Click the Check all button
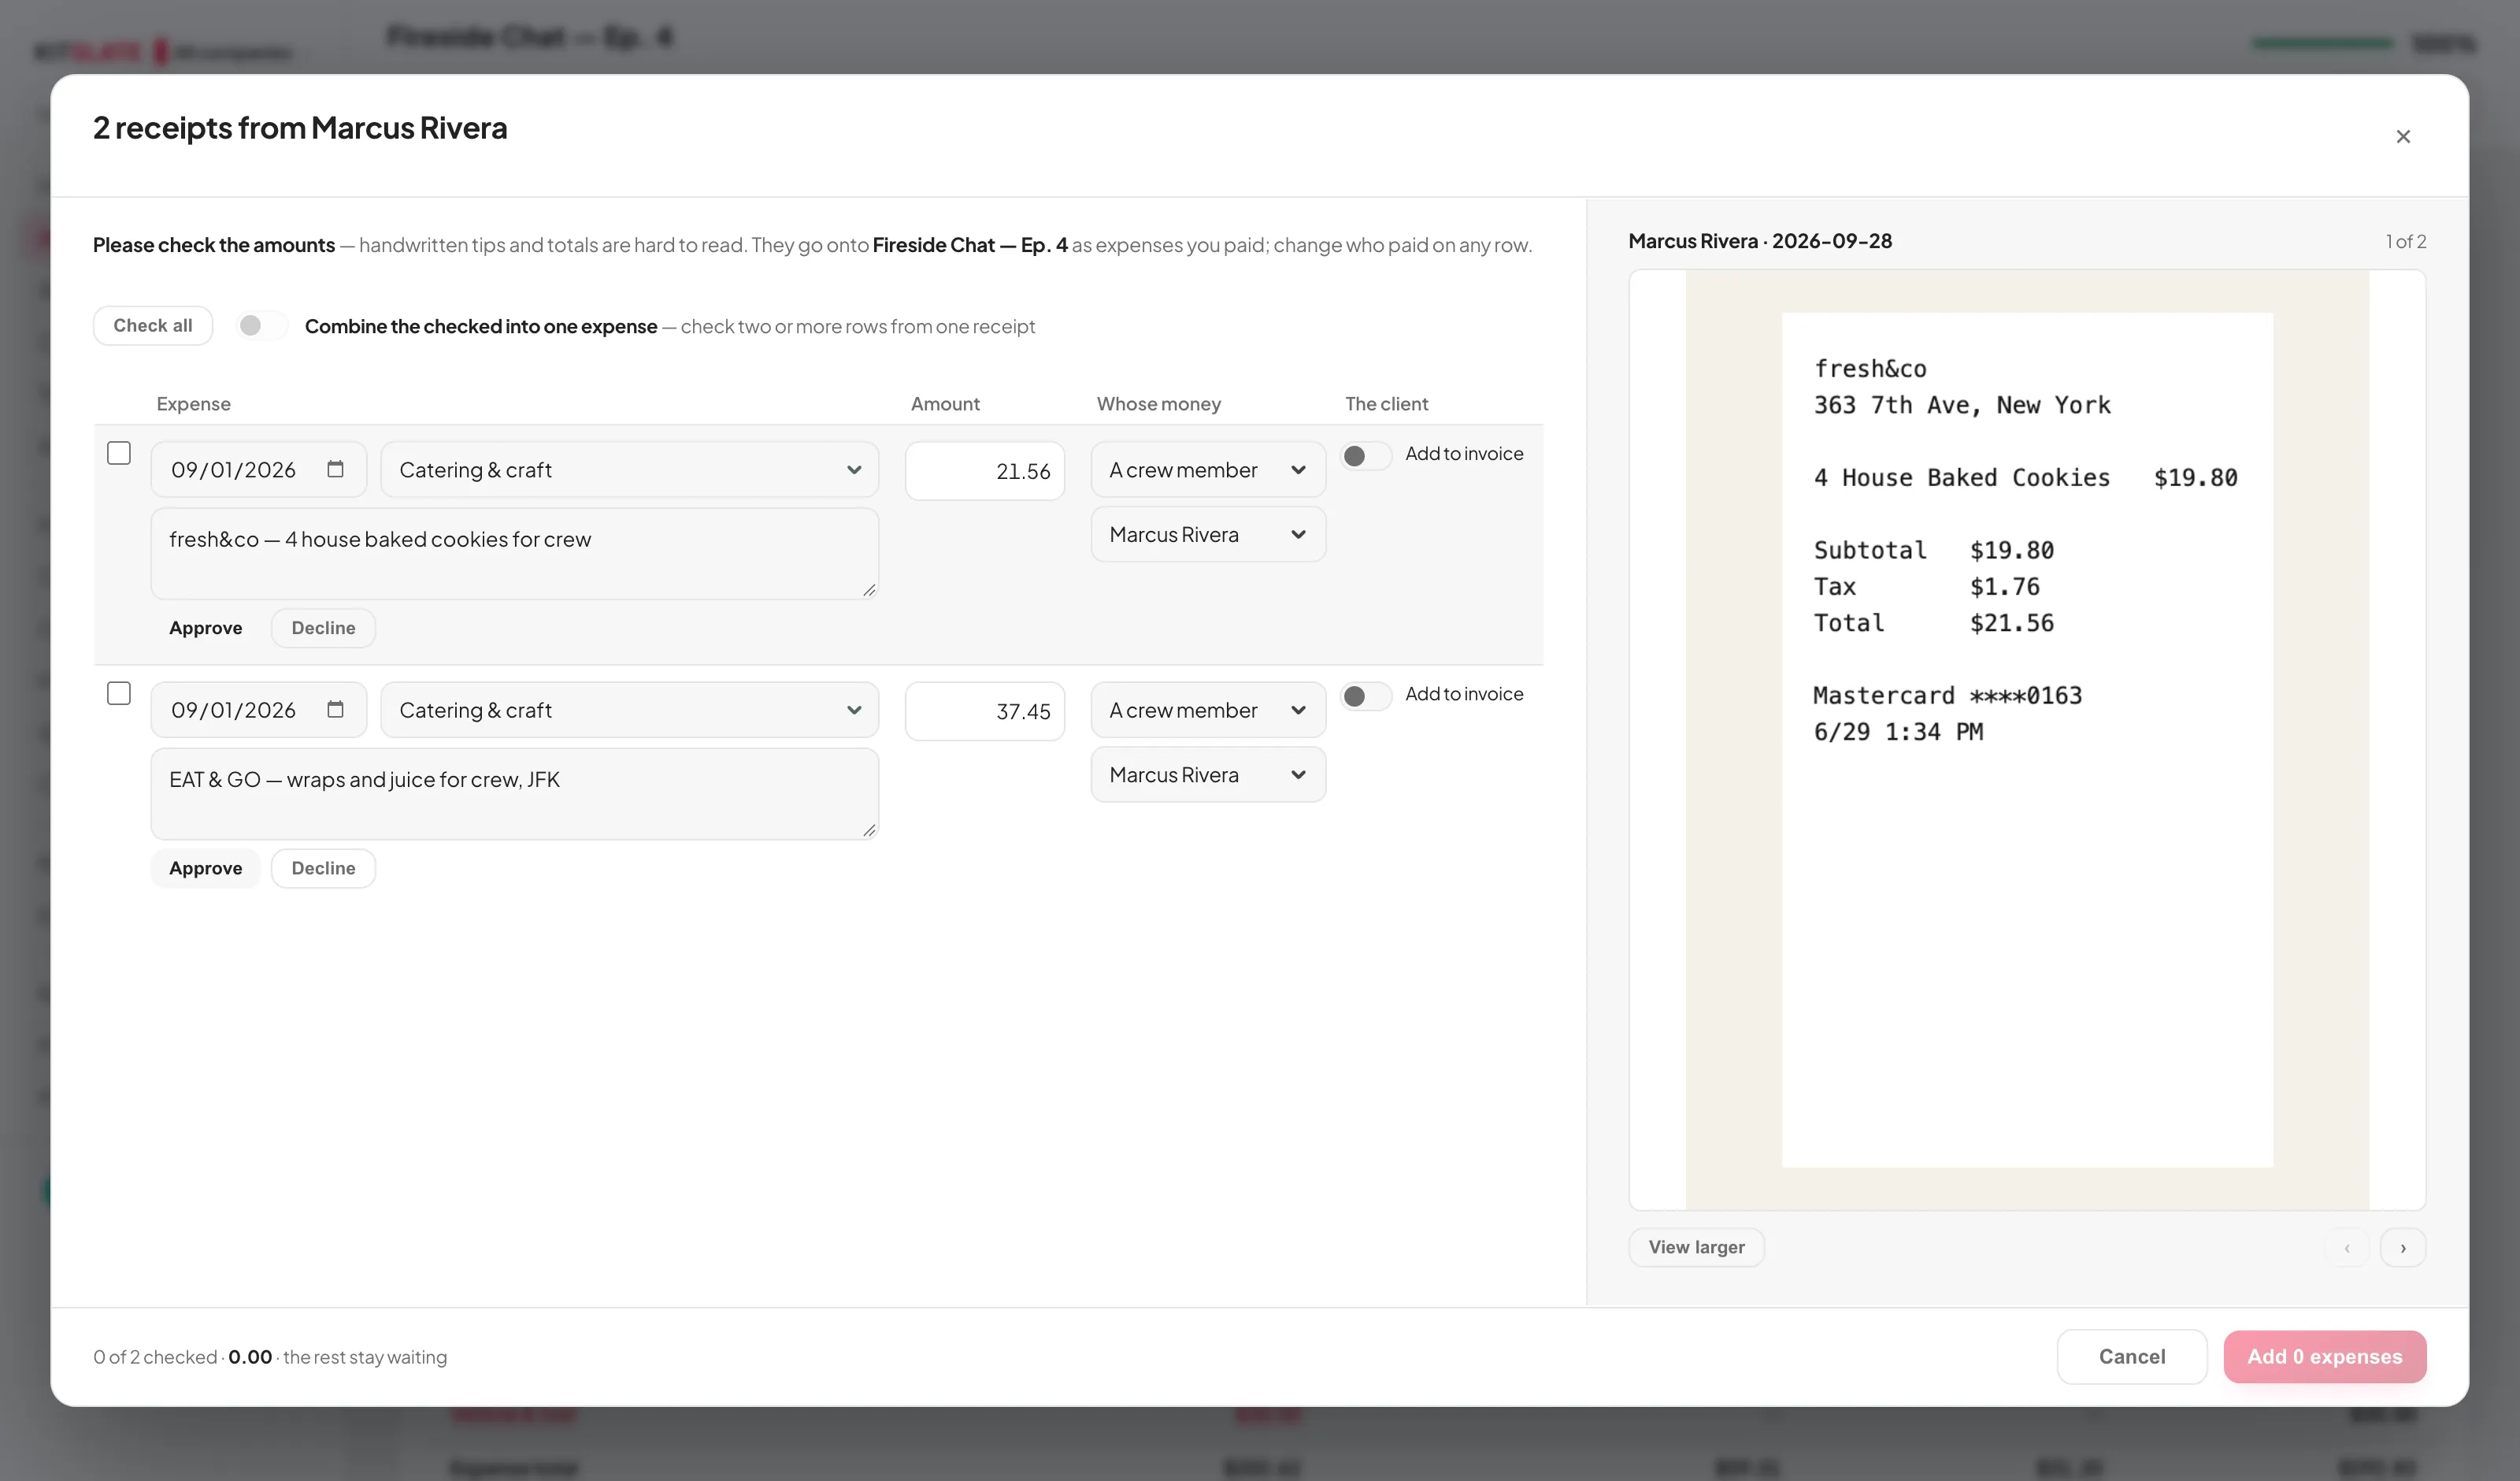 tap(153, 325)
